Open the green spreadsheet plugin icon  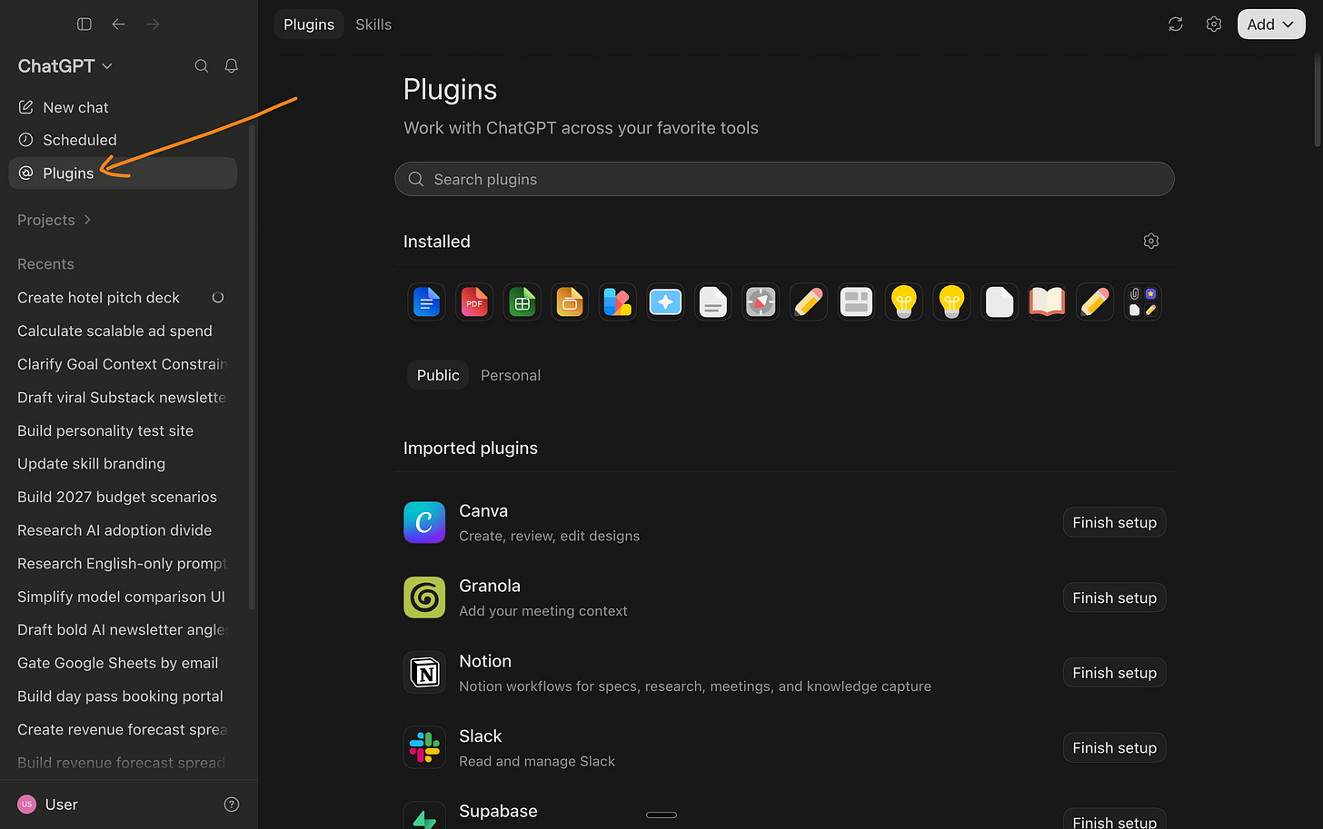522,301
